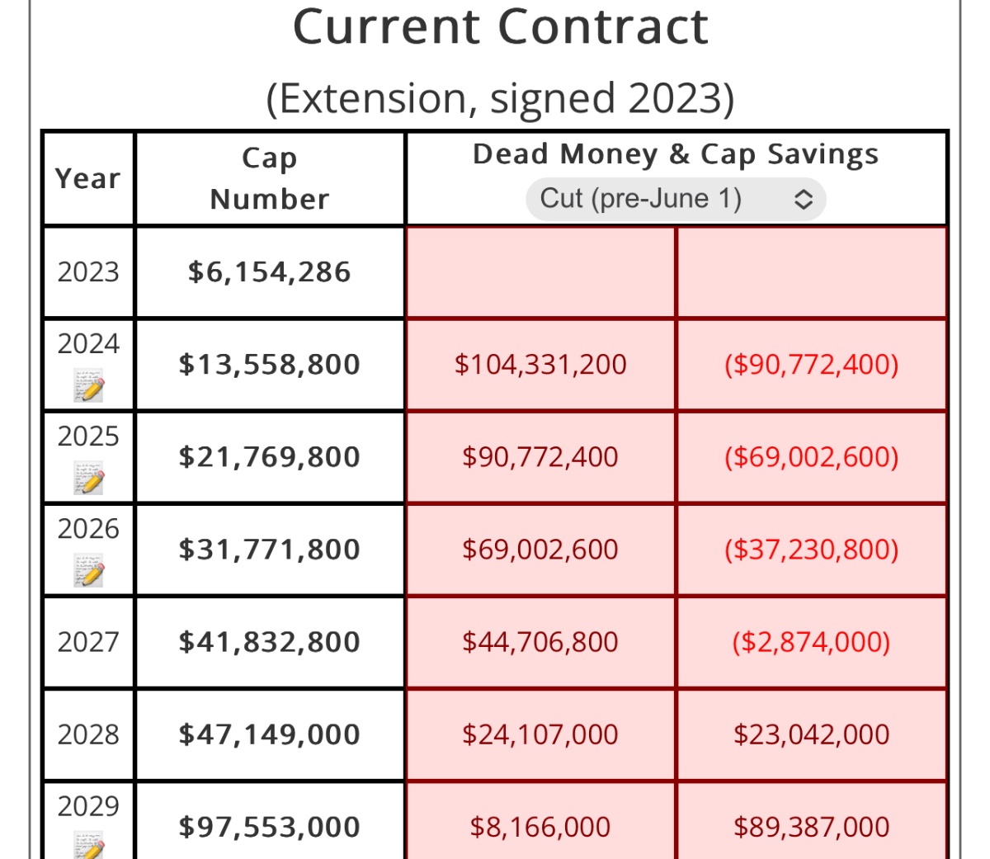Viewport: 990px width, 859px height.
Task: Click the Current Contract title
Action: coord(500,27)
